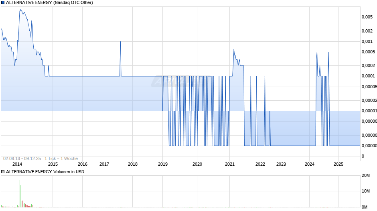
Task: Click the tallest green volume bar in 2014
Action: [x=20, y=193]
